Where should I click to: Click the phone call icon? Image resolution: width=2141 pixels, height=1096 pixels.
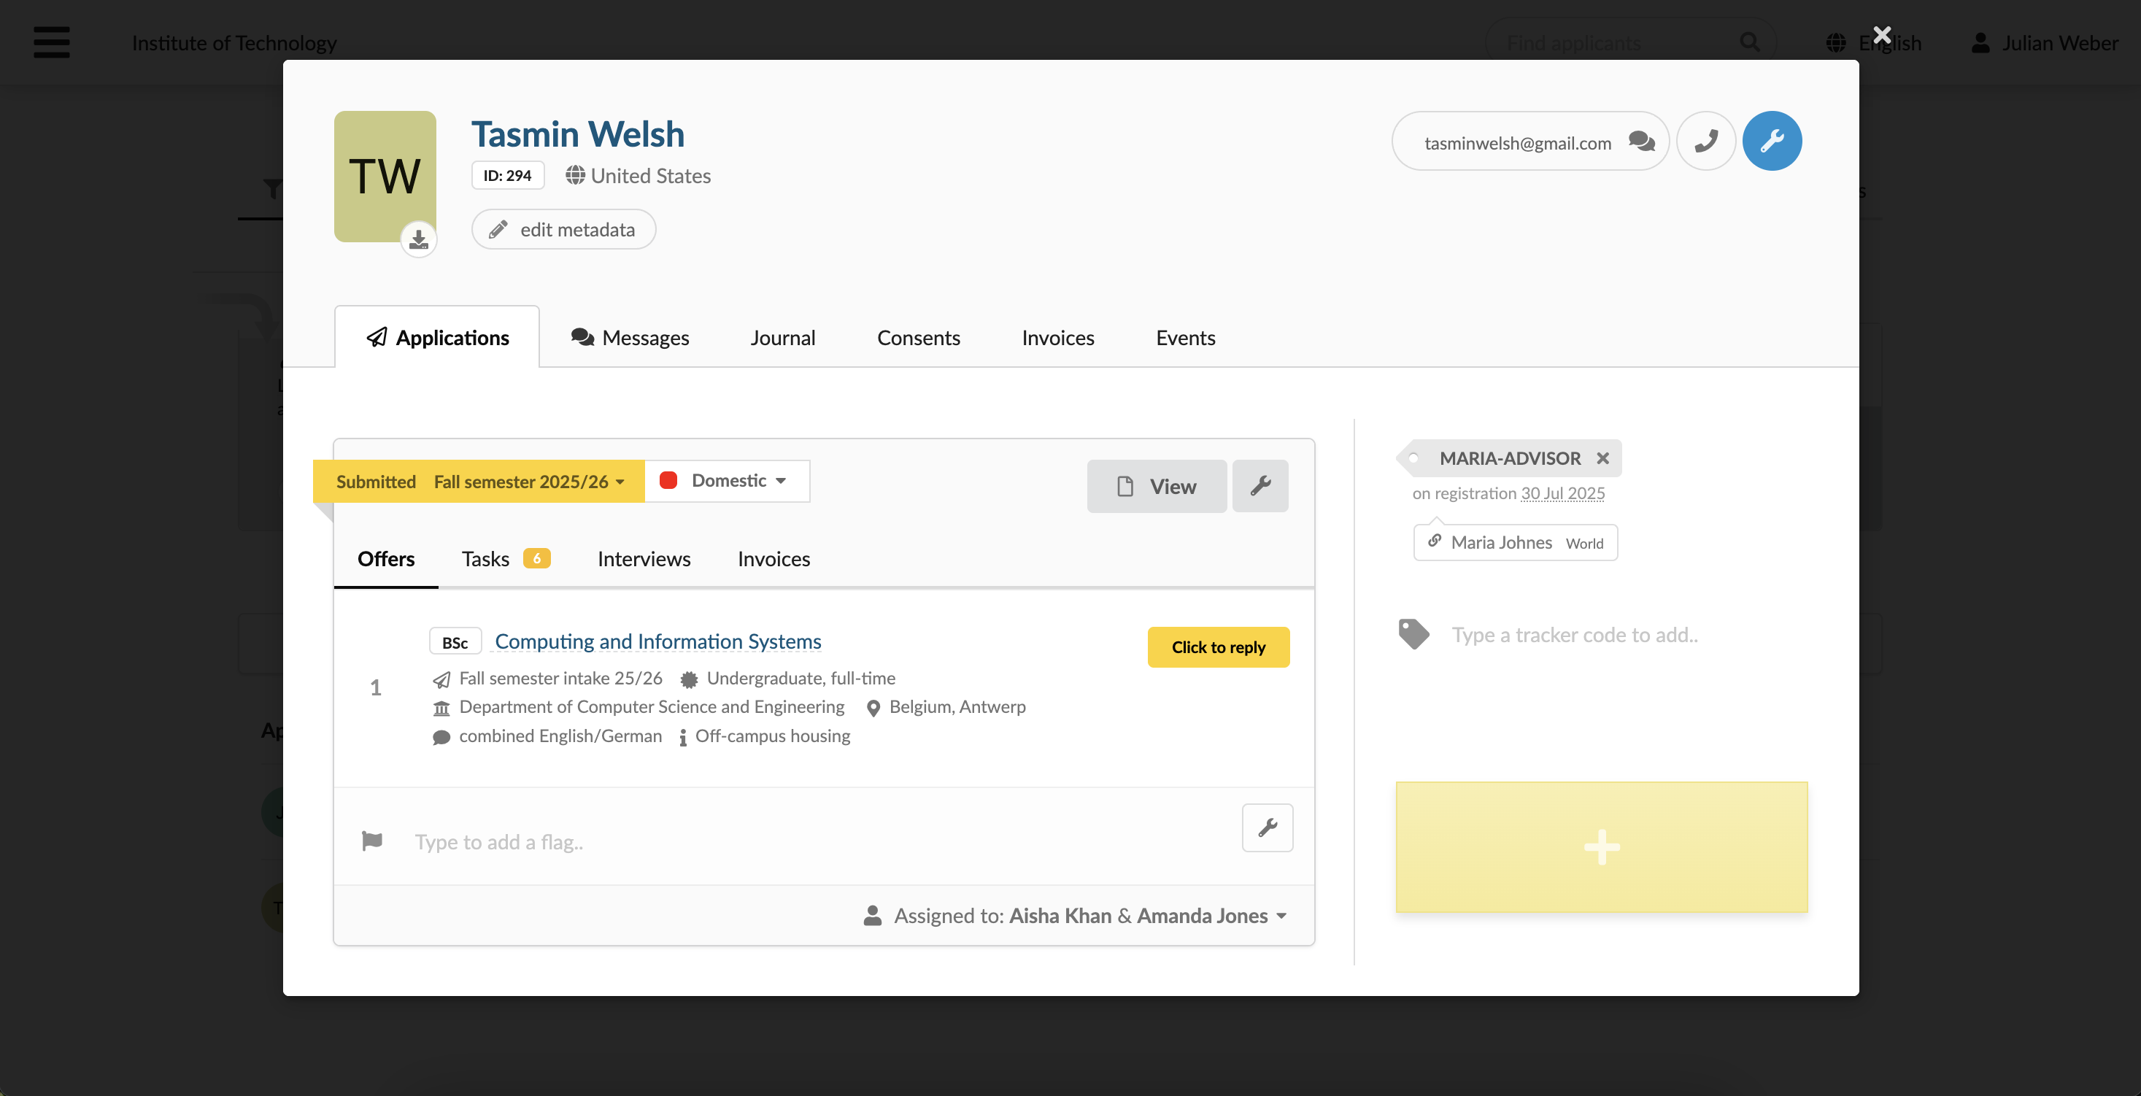pos(1705,142)
